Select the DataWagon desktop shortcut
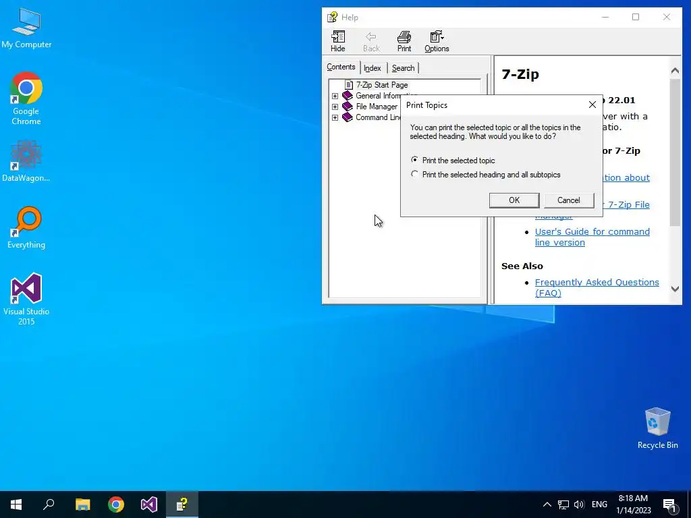 [x=26, y=161]
